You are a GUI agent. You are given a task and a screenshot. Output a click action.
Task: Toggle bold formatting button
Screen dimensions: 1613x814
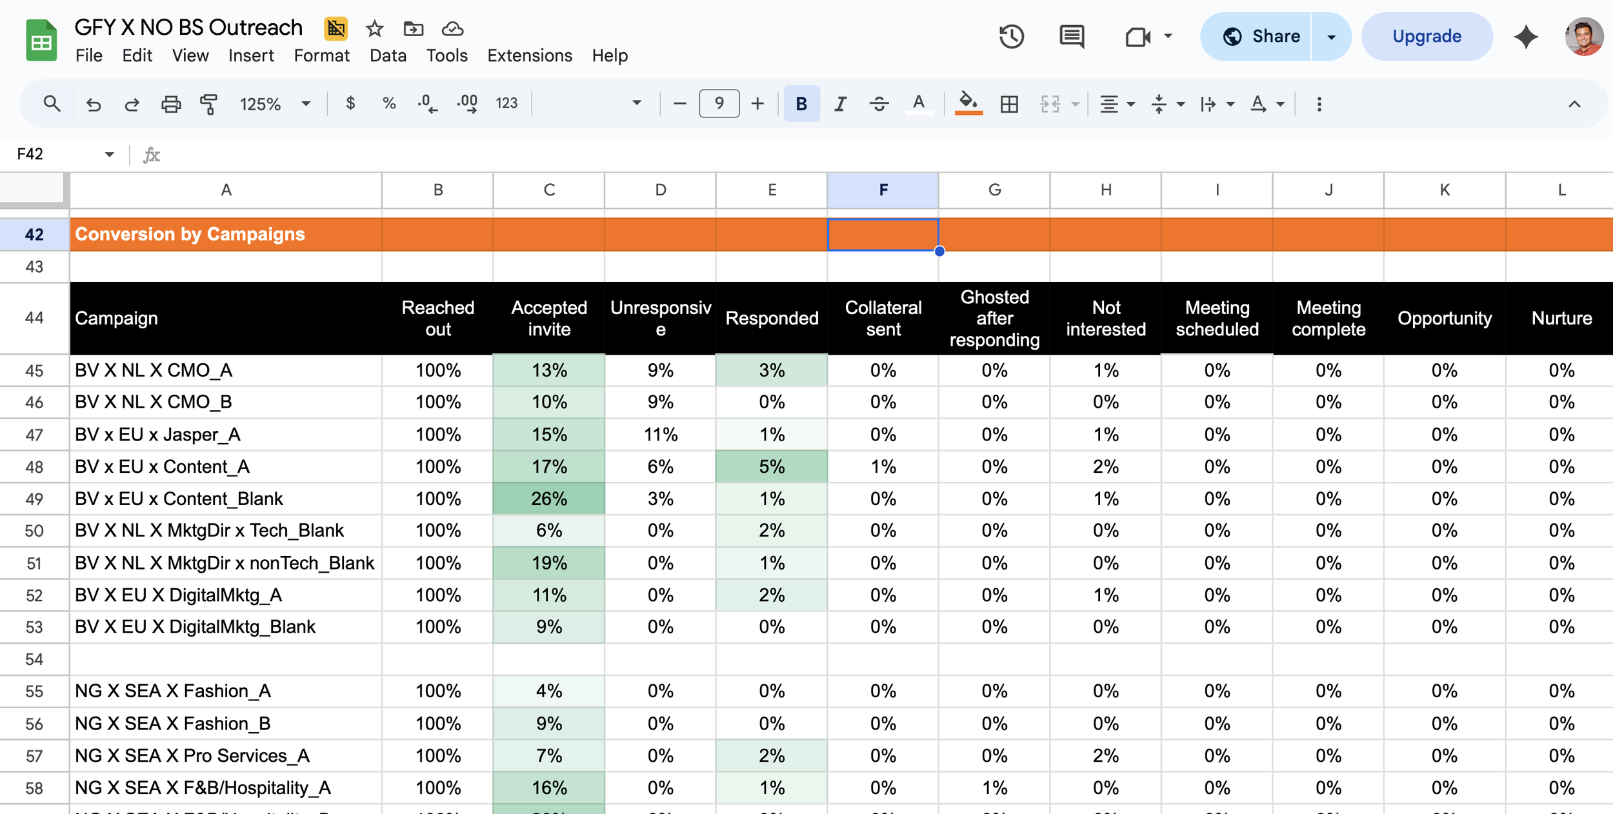[x=801, y=104]
